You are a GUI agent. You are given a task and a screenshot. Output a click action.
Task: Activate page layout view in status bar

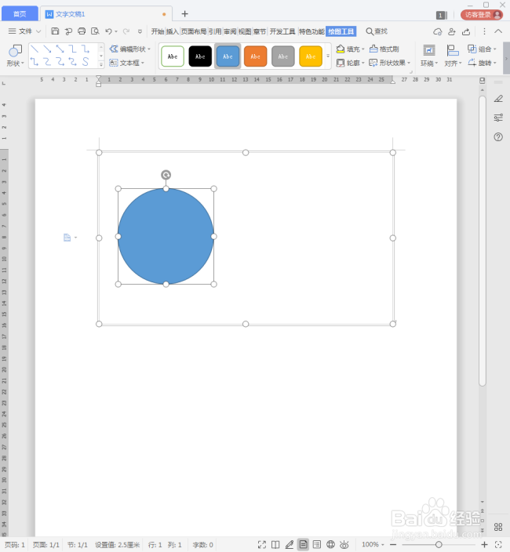tap(303, 545)
